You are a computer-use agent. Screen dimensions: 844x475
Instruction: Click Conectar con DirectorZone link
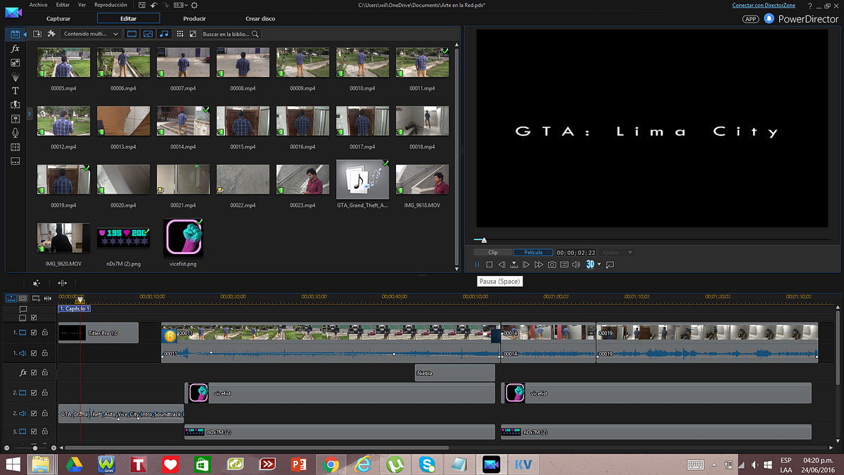[763, 5]
